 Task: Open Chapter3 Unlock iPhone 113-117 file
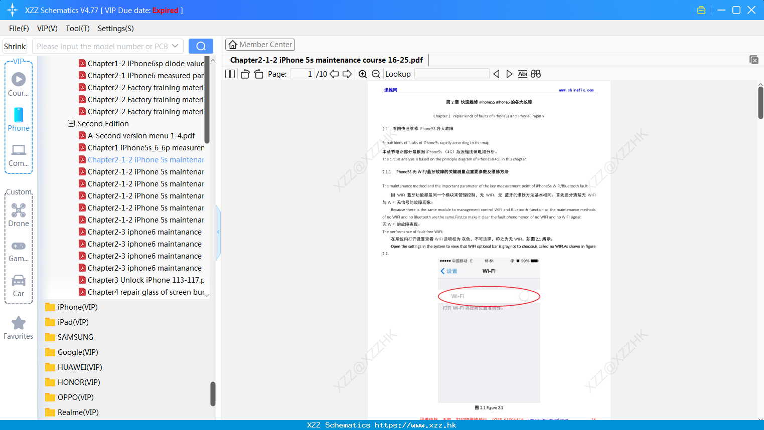(x=141, y=280)
